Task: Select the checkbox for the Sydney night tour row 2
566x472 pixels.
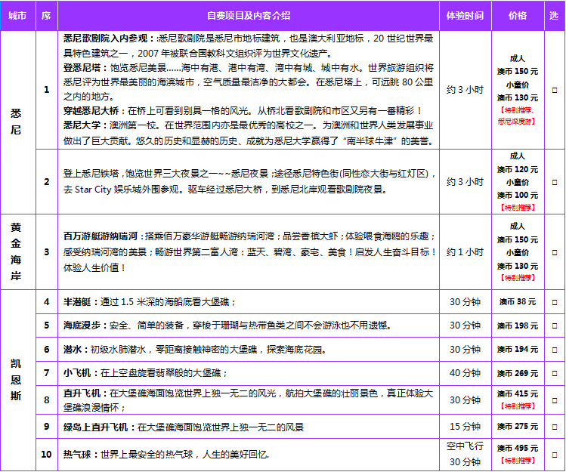Action: pos(555,182)
